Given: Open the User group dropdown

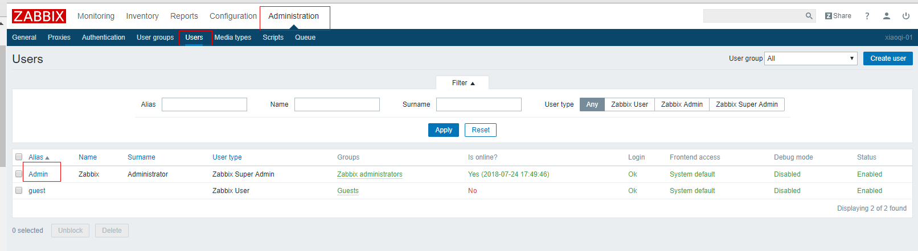Looking at the screenshot, I should 811,58.
